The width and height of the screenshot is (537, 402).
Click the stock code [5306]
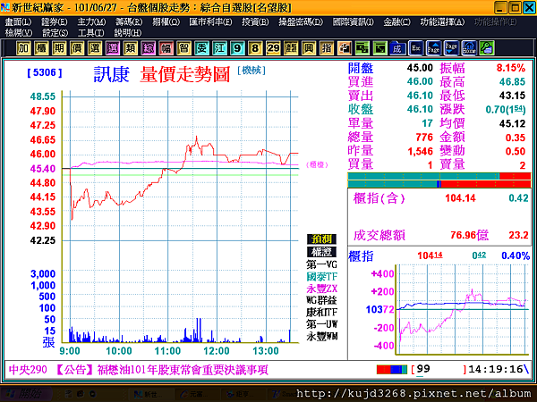(x=45, y=73)
